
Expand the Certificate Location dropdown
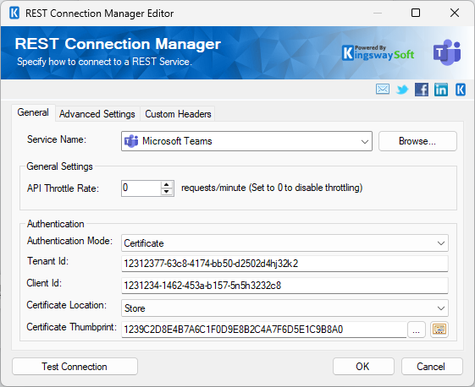[x=441, y=308]
